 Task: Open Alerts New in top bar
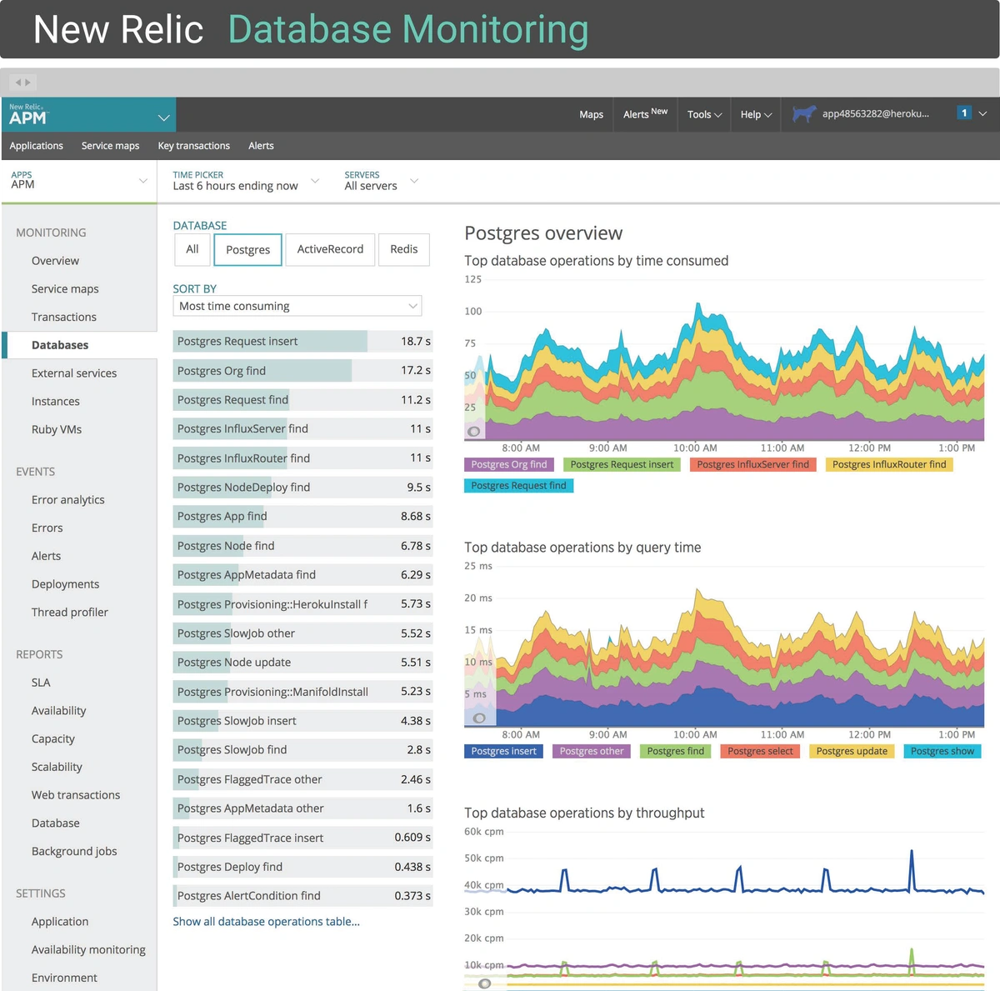[x=645, y=113]
